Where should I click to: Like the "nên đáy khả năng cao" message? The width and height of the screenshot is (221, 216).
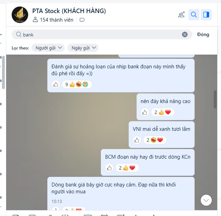(x=145, y=112)
